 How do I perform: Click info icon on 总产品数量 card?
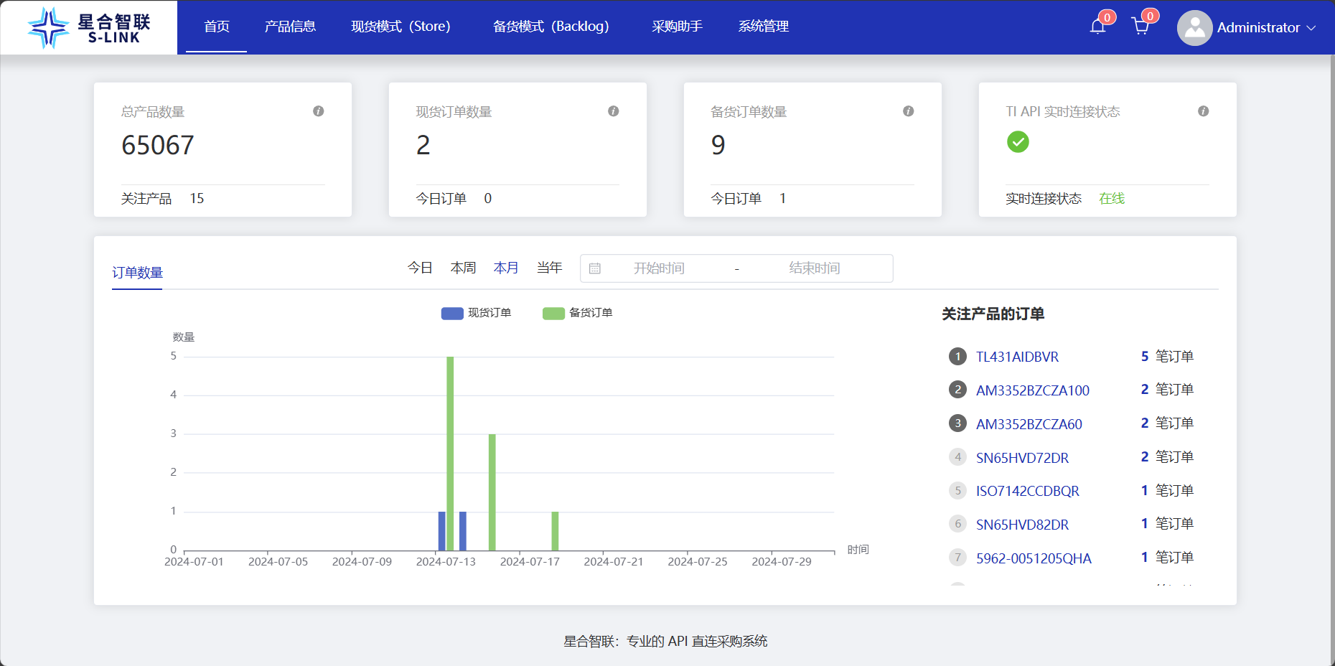coord(319,111)
